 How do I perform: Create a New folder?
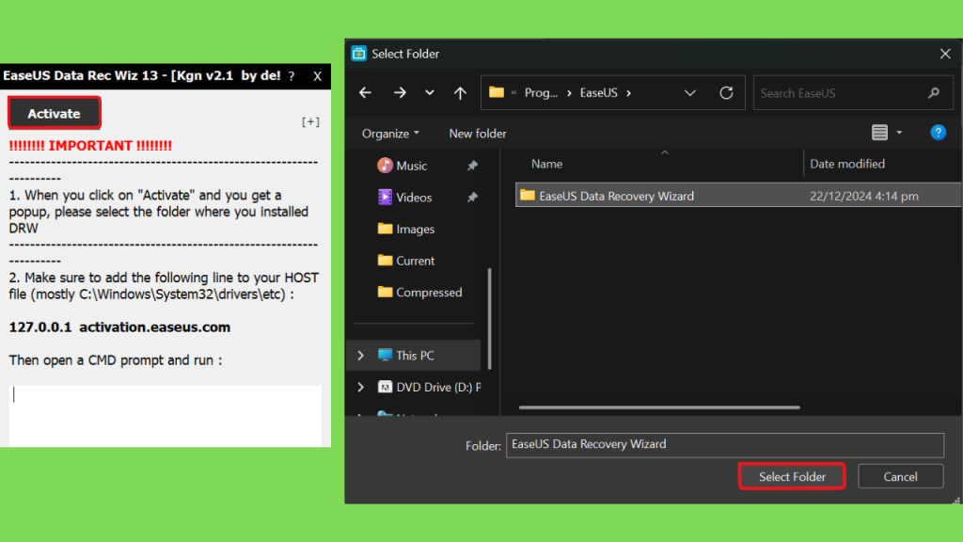click(477, 134)
